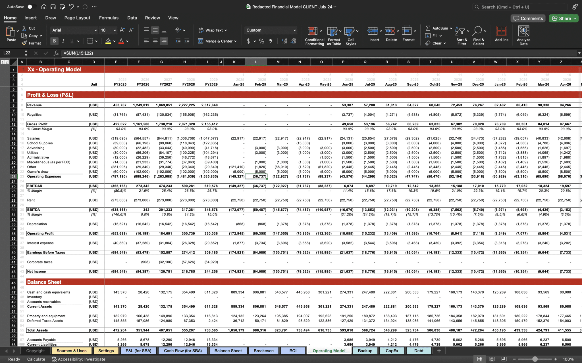Screen dimensions: 582x363
Task: Undo the last action
Action: (71, 7)
